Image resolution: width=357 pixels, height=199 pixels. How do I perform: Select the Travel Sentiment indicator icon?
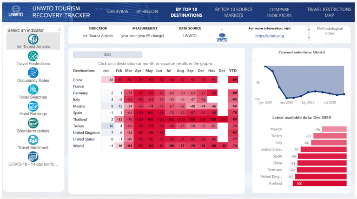tap(33, 140)
